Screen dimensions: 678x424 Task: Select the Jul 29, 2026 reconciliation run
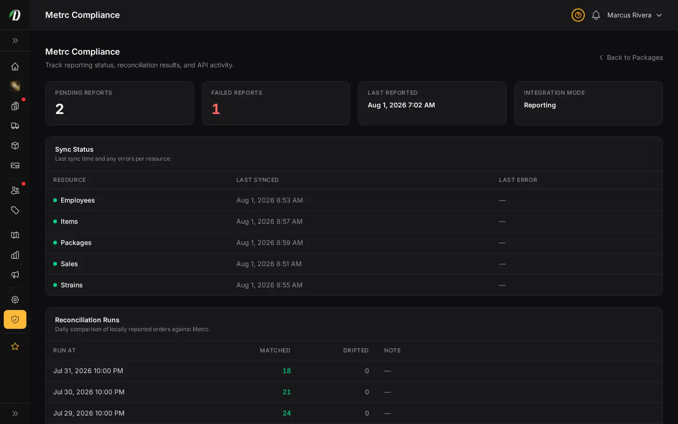coord(354,413)
